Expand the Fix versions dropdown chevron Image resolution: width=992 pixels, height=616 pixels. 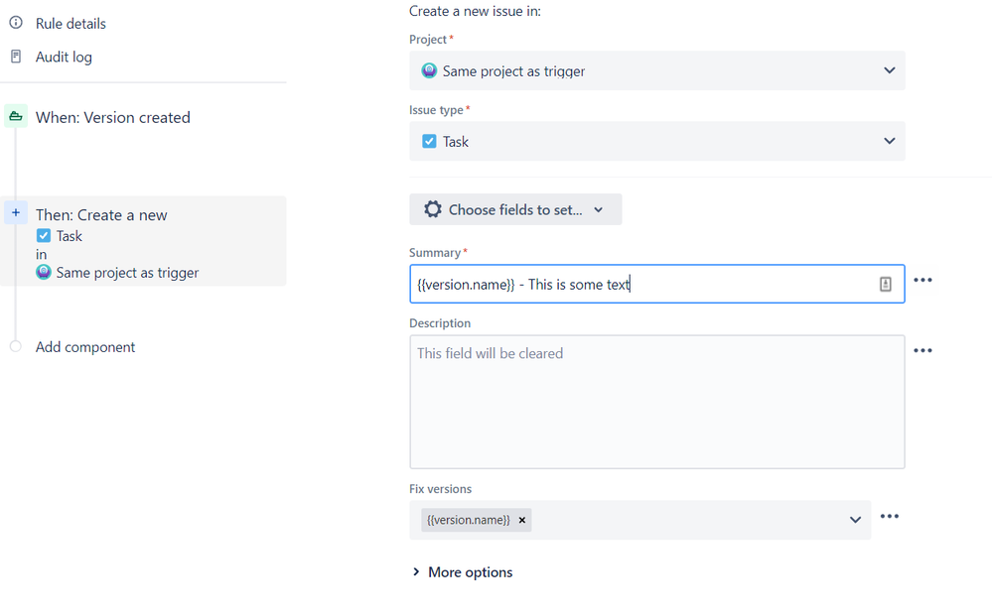(855, 520)
